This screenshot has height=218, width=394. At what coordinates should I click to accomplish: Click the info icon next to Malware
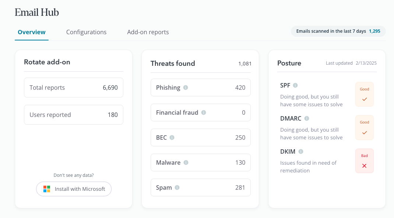(x=186, y=162)
